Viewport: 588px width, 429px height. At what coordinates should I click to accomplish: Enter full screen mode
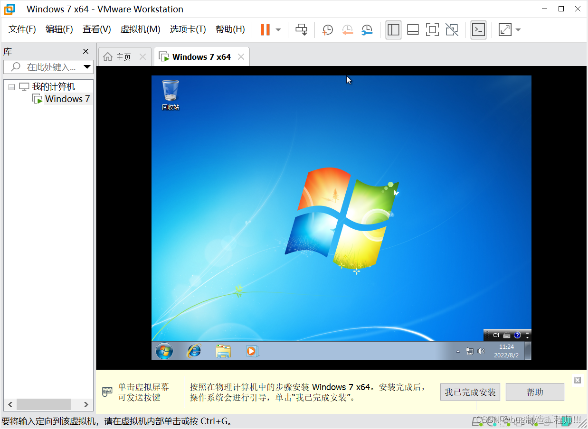pos(432,30)
